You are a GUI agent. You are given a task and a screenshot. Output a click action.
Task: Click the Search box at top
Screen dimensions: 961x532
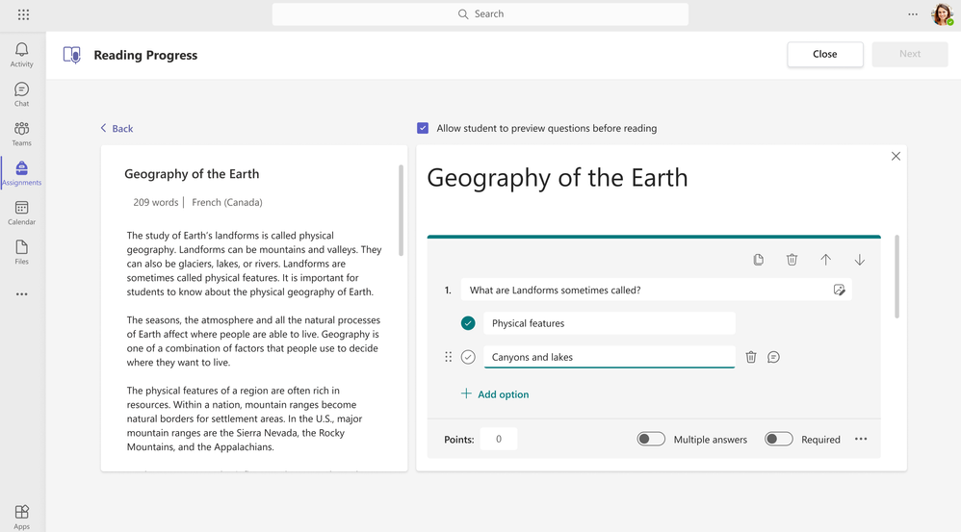point(480,14)
